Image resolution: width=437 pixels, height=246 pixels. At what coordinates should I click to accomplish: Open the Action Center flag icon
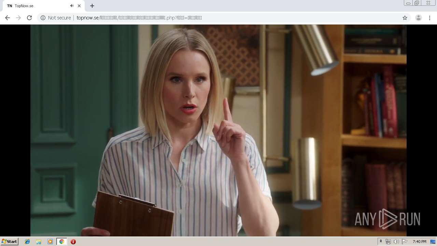tap(404, 242)
